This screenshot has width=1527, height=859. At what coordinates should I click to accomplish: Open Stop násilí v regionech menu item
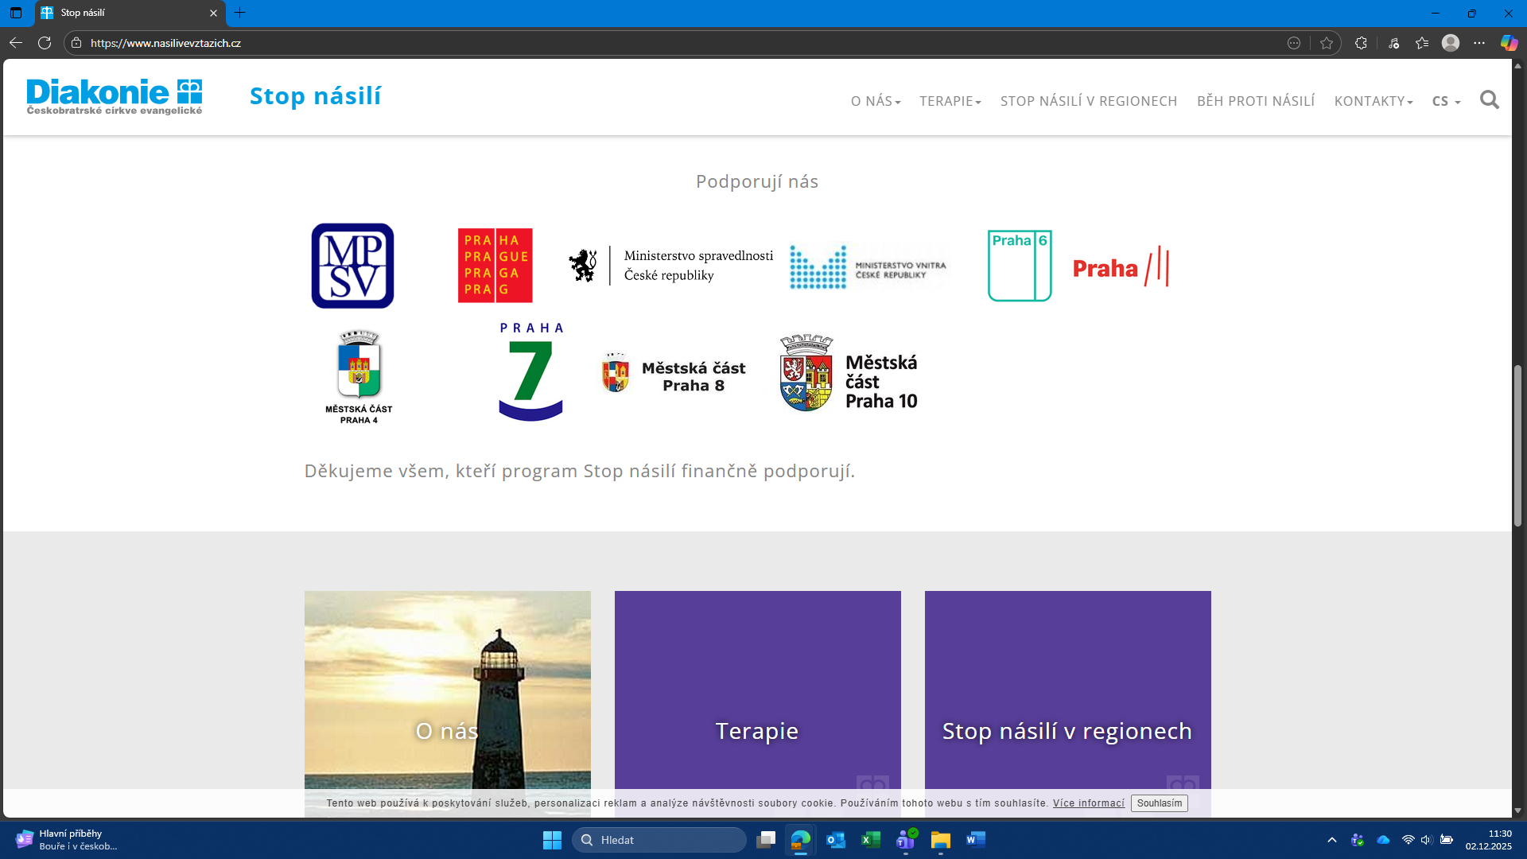1088,101
